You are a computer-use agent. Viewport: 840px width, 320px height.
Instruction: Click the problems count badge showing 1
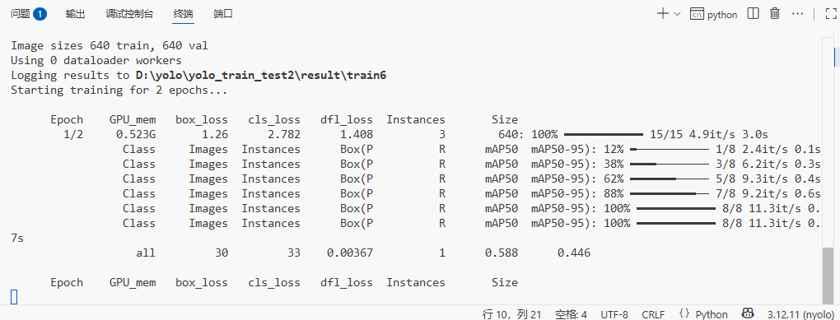[x=40, y=15]
